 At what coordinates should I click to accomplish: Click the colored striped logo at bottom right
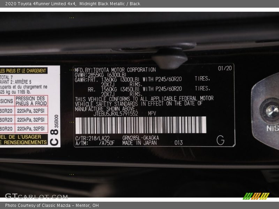256,196
